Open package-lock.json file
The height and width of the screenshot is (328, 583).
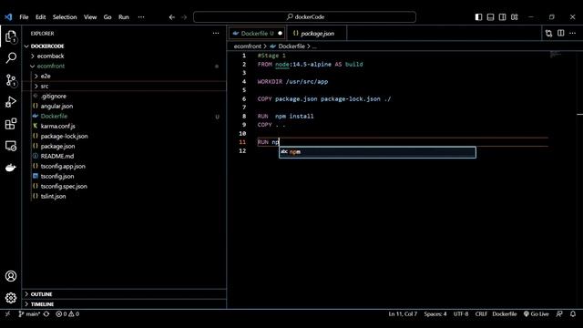pyautogui.click(x=65, y=137)
